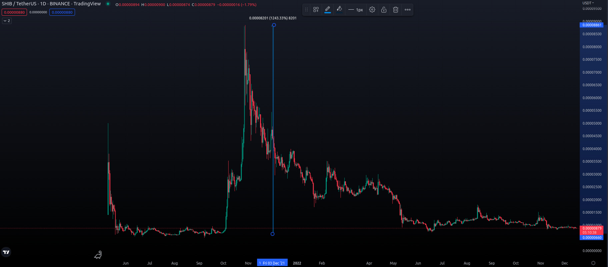
Task: Click the Feb label on time axis
Action: tap(322, 263)
